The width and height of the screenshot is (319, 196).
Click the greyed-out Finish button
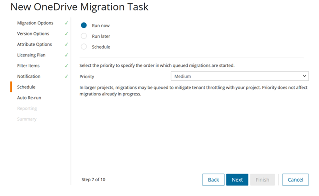point(263,180)
